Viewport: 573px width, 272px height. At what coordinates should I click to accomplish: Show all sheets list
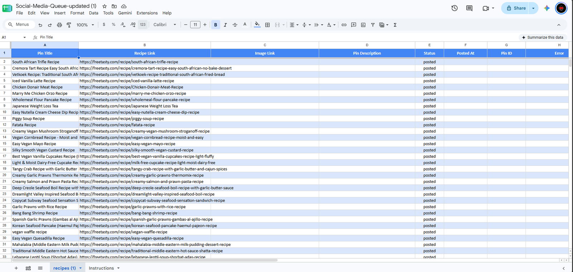point(40,268)
